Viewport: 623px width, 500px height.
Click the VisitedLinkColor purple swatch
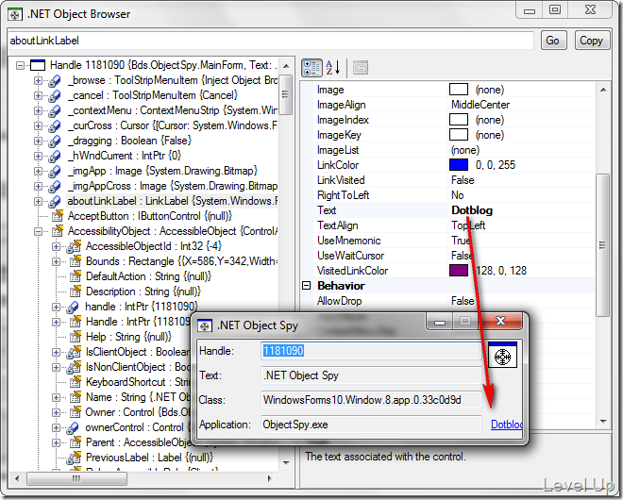(x=459, y=271)
